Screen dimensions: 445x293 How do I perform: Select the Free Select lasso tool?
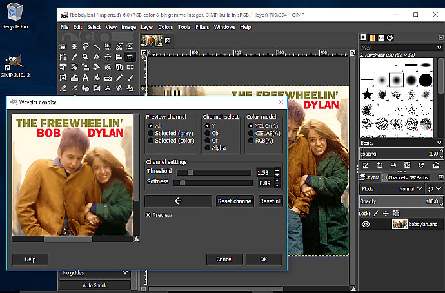pos(86,46)
